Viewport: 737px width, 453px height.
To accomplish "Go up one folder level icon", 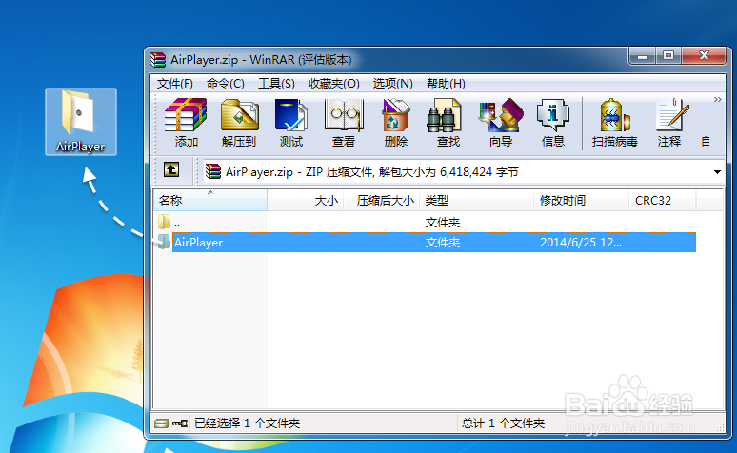I will [171, 170].
